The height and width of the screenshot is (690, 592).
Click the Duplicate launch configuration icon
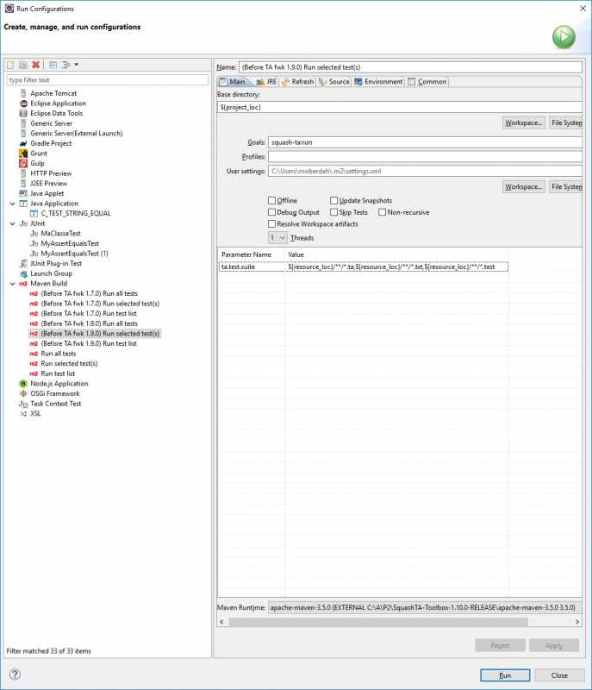pos(22,65)
